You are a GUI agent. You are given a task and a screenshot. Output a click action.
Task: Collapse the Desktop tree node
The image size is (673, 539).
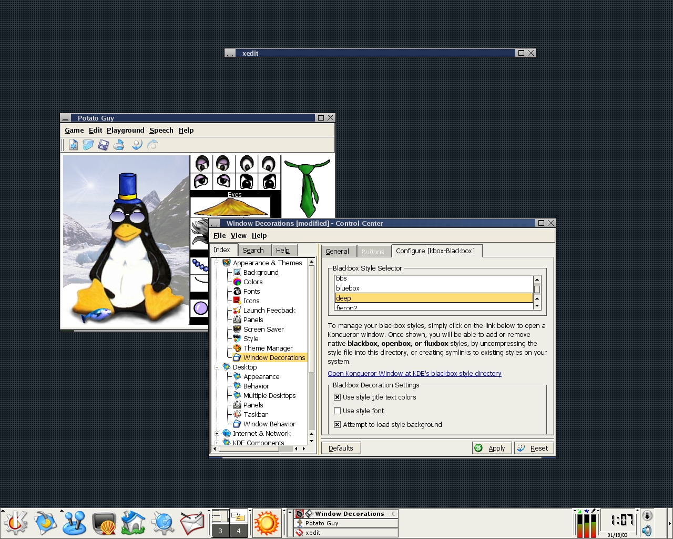click(217, 367)
